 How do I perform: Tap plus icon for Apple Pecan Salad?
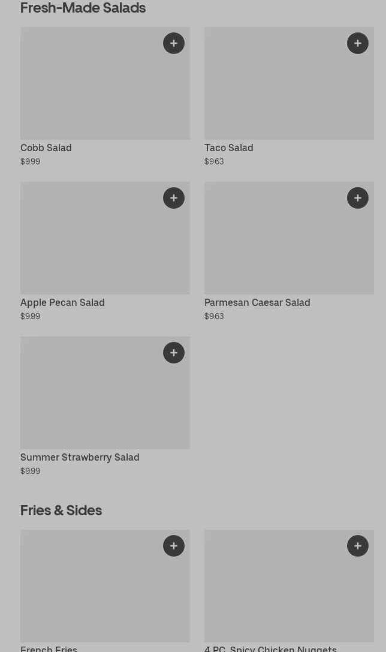174,198
